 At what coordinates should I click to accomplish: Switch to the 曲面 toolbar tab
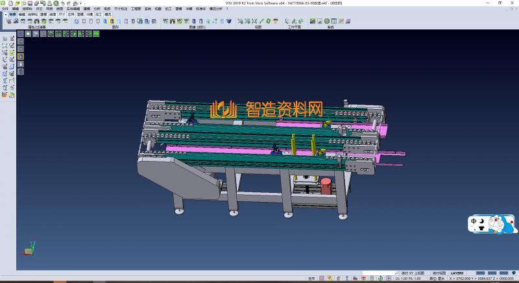[52, 14]
